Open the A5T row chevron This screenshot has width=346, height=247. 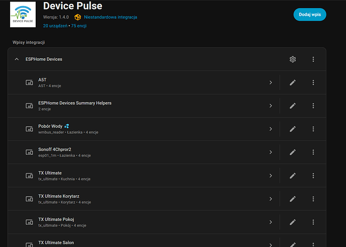click(x=270, y=83)
